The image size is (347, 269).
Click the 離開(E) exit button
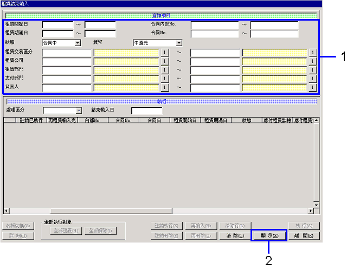(304, 235)
